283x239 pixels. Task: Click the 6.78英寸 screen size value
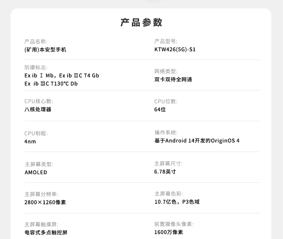point(165,172)
